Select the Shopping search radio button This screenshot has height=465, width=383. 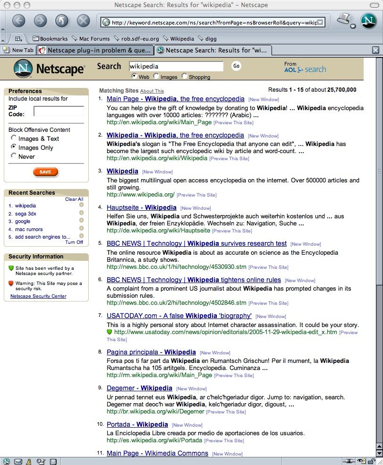coord(184,76)
